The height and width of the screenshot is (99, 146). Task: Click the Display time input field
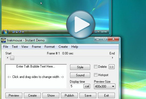pos(76,86)
